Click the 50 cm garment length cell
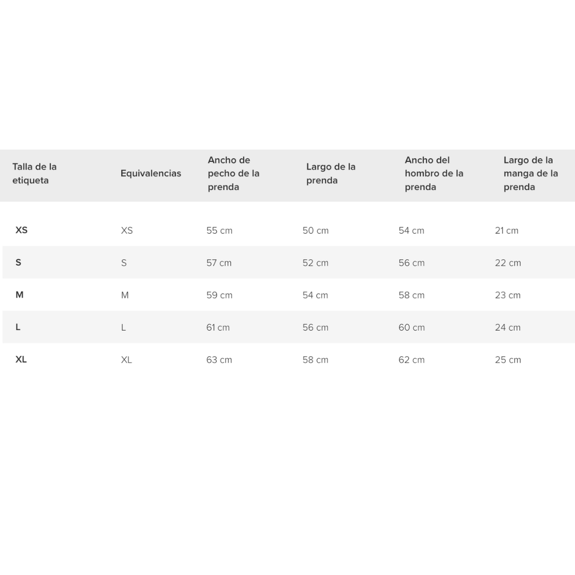The image size is (575, 575). click(x=316, y=231)
